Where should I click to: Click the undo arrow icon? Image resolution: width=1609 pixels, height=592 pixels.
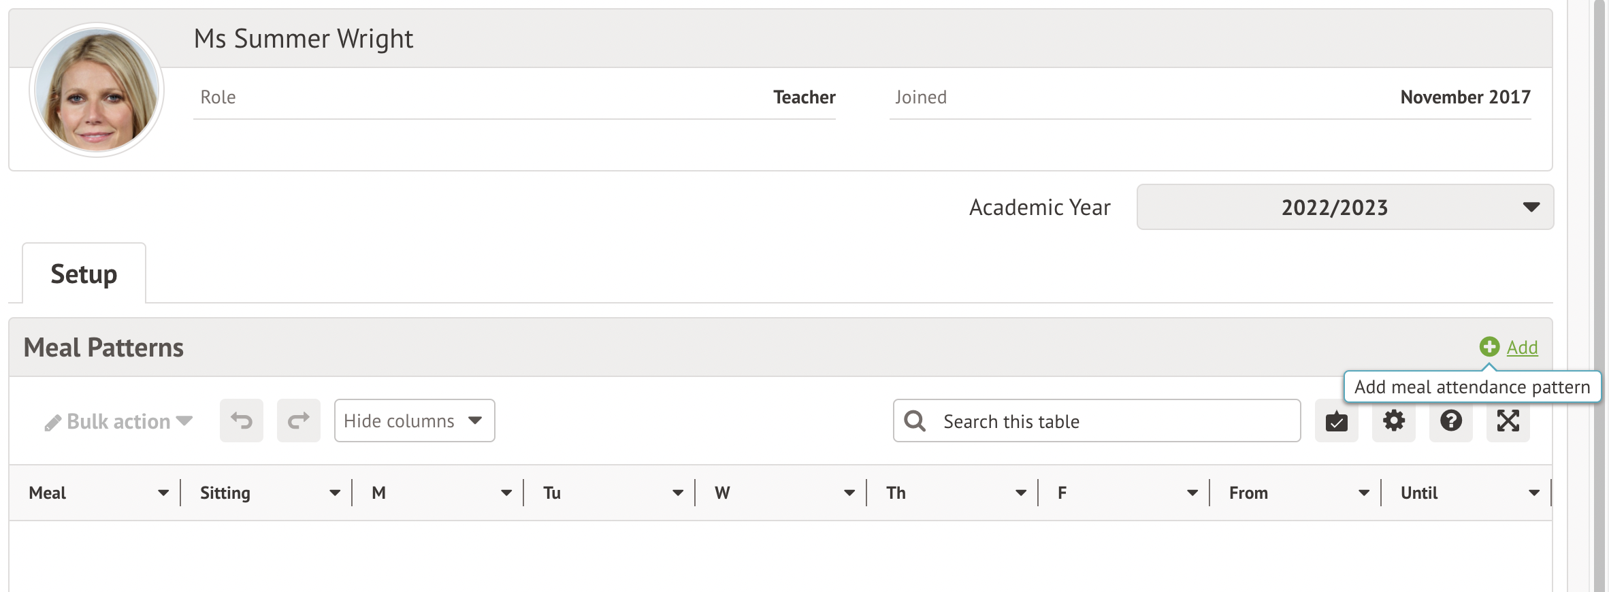click(241, 421)
